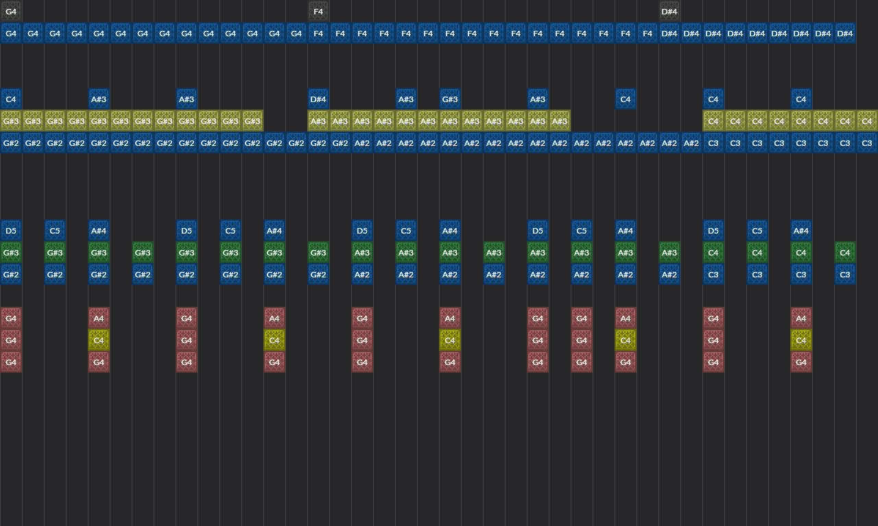The image size is (878, 526).
Task: Select the first olive G#3 note
Action: (11, 121)
